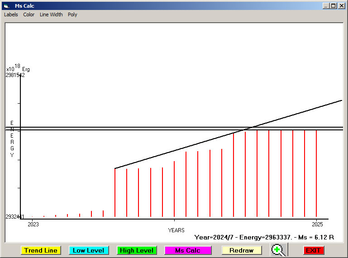Open the Poly menu
348x258 pixels.
click(x=72, y=14)
